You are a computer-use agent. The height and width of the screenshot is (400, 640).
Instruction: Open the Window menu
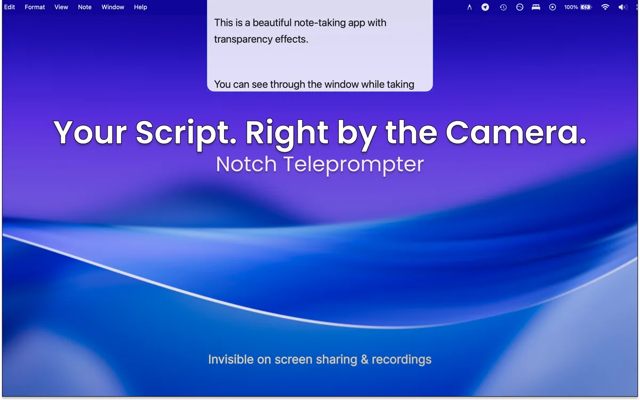pyautogui.click(x=113, y=7)
